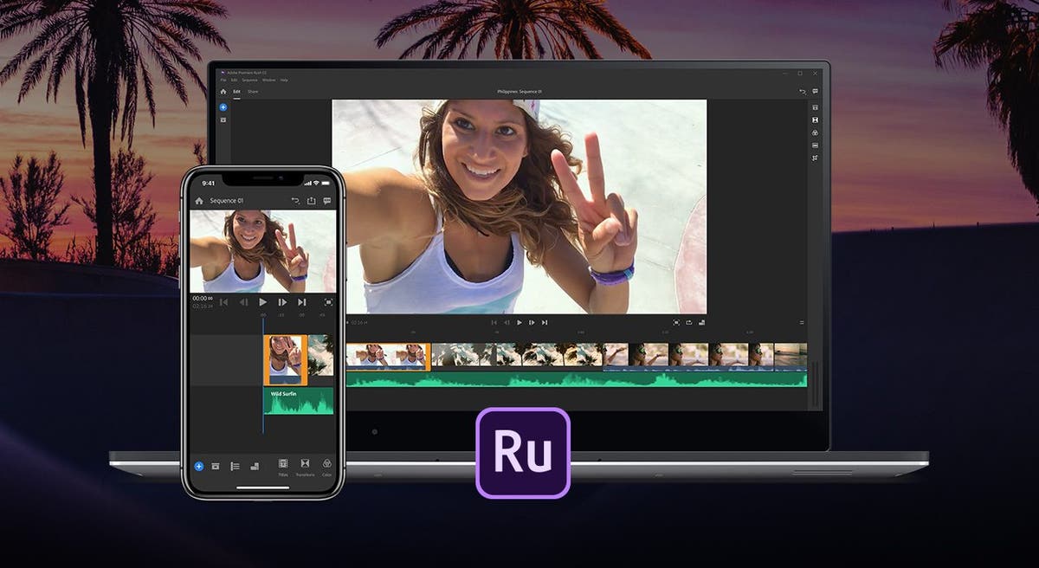Click the Share export icon on the phone header
The image size is (1039, 568).
312,201
